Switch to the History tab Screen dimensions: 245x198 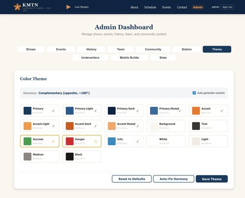tap(91, 49)
